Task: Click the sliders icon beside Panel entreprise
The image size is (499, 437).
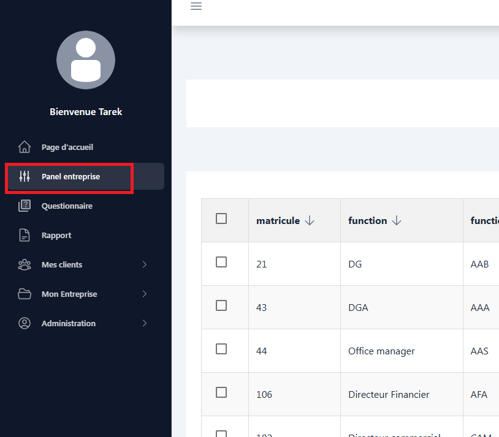Action: click(x=25, y=177)
